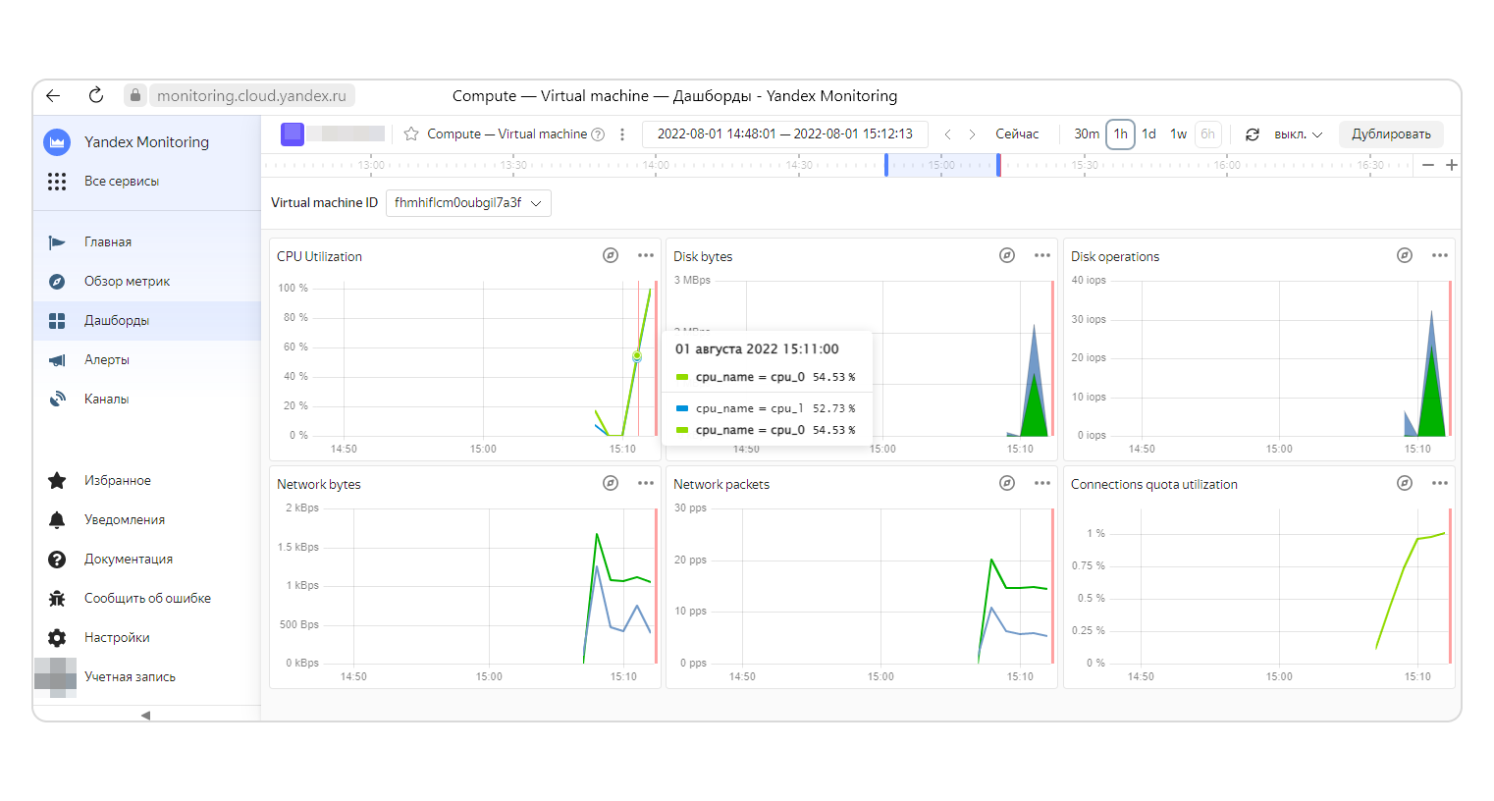This screenshot has height=801, width=1494.
Task: Open Документация in the sidebar
Action: (147, 560)
